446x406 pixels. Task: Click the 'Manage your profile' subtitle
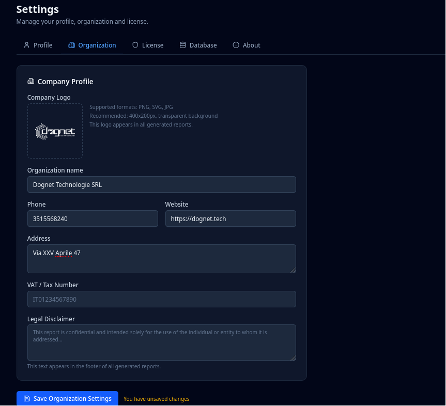(82, 22)
